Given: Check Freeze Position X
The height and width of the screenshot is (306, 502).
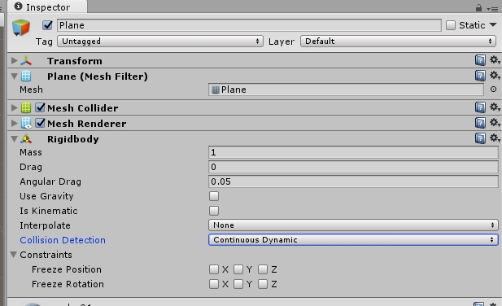Looking at the screenshot, I should [214, 269].
